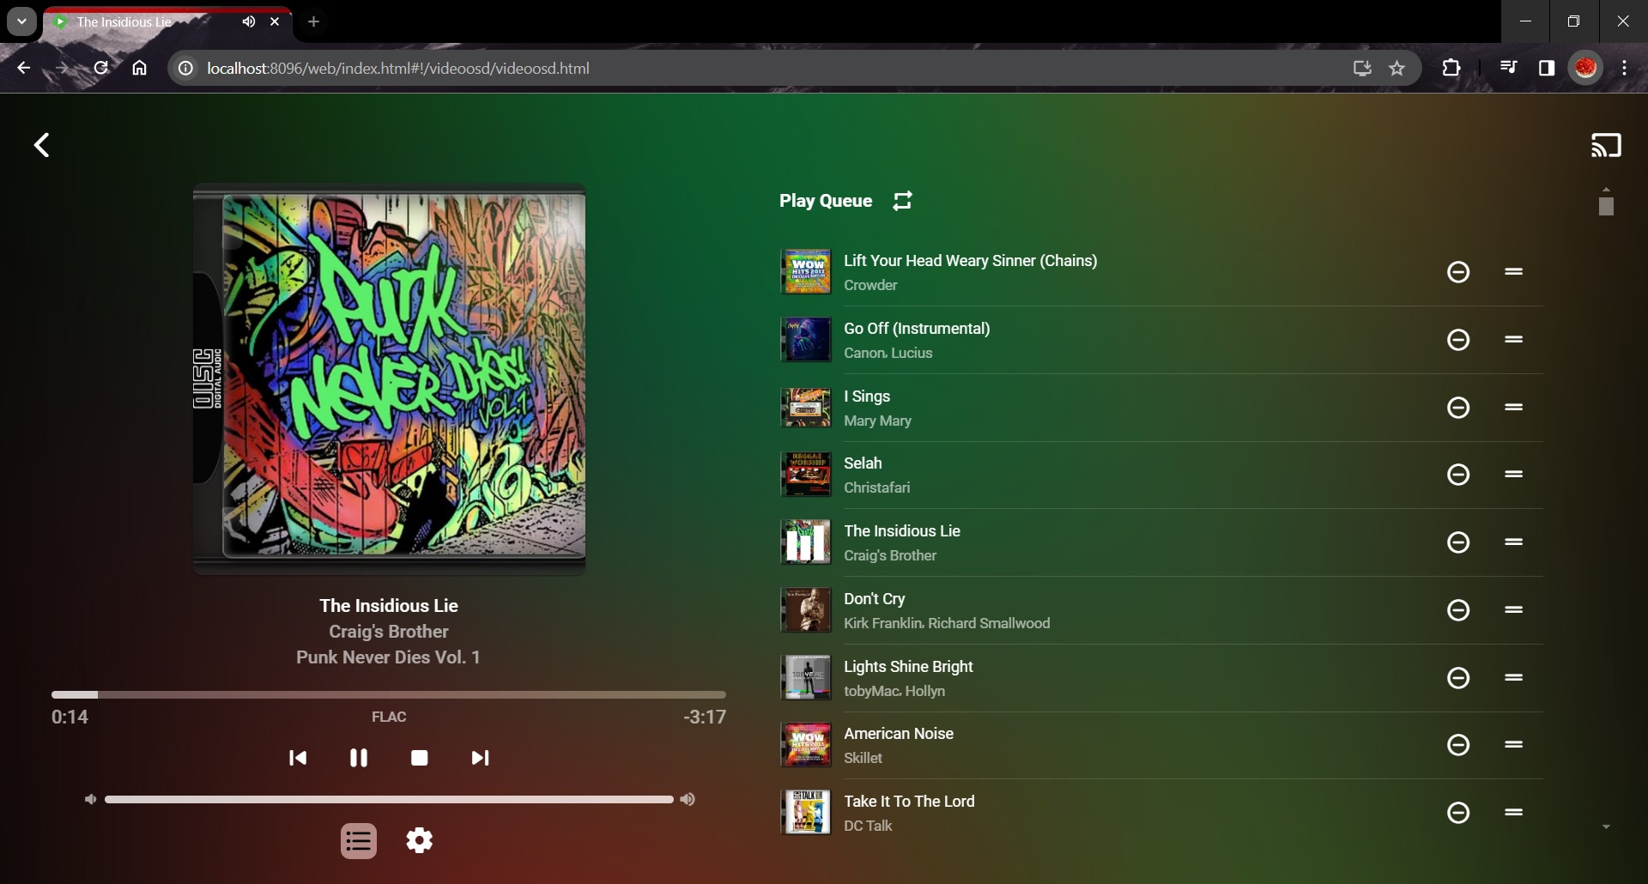This screenshot has height=884, width=1648.
Task: Mute audio with the low-volume speaker icon
Action: tap(90, 800)
